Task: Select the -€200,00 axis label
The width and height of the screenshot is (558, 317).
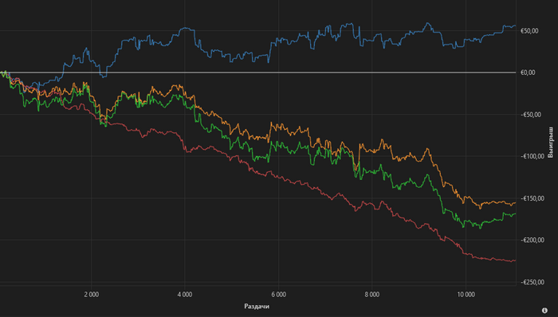Action: pyautogui.click(x=532, y=240)
